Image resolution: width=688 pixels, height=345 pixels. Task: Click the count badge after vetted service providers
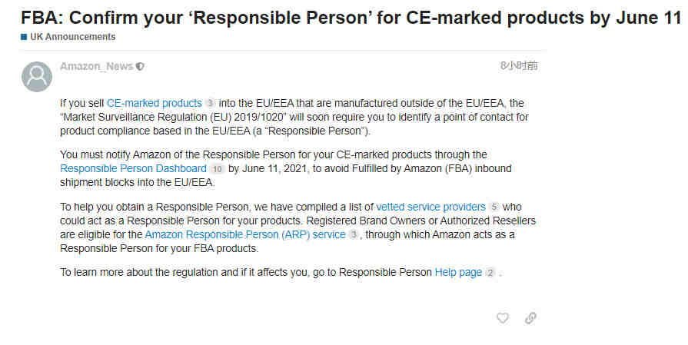tap(494, 207)
